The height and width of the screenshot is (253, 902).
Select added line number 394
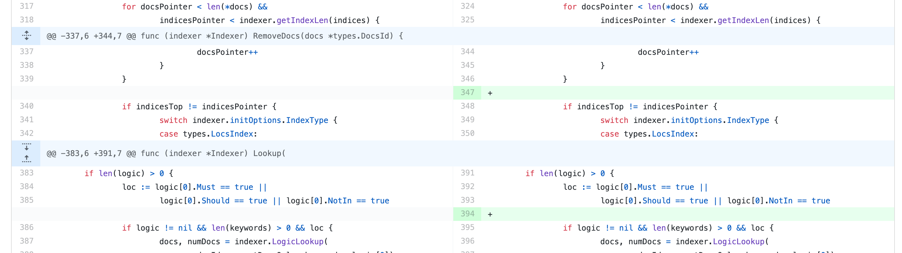pyautogui.click(x=467, y=214)
